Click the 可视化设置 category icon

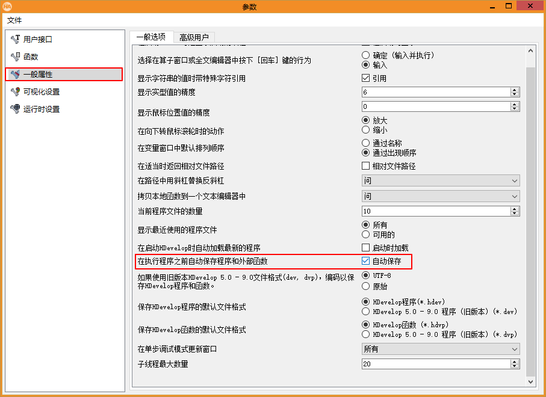(x=15, y=91)
